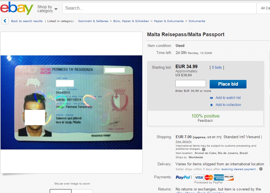Click the PayPal logo
The height and width of the screenshot is (193, 270).
183,177
